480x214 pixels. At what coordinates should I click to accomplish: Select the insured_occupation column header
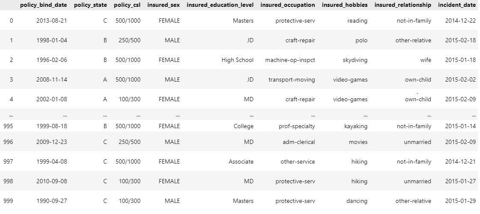pos(287,5)
